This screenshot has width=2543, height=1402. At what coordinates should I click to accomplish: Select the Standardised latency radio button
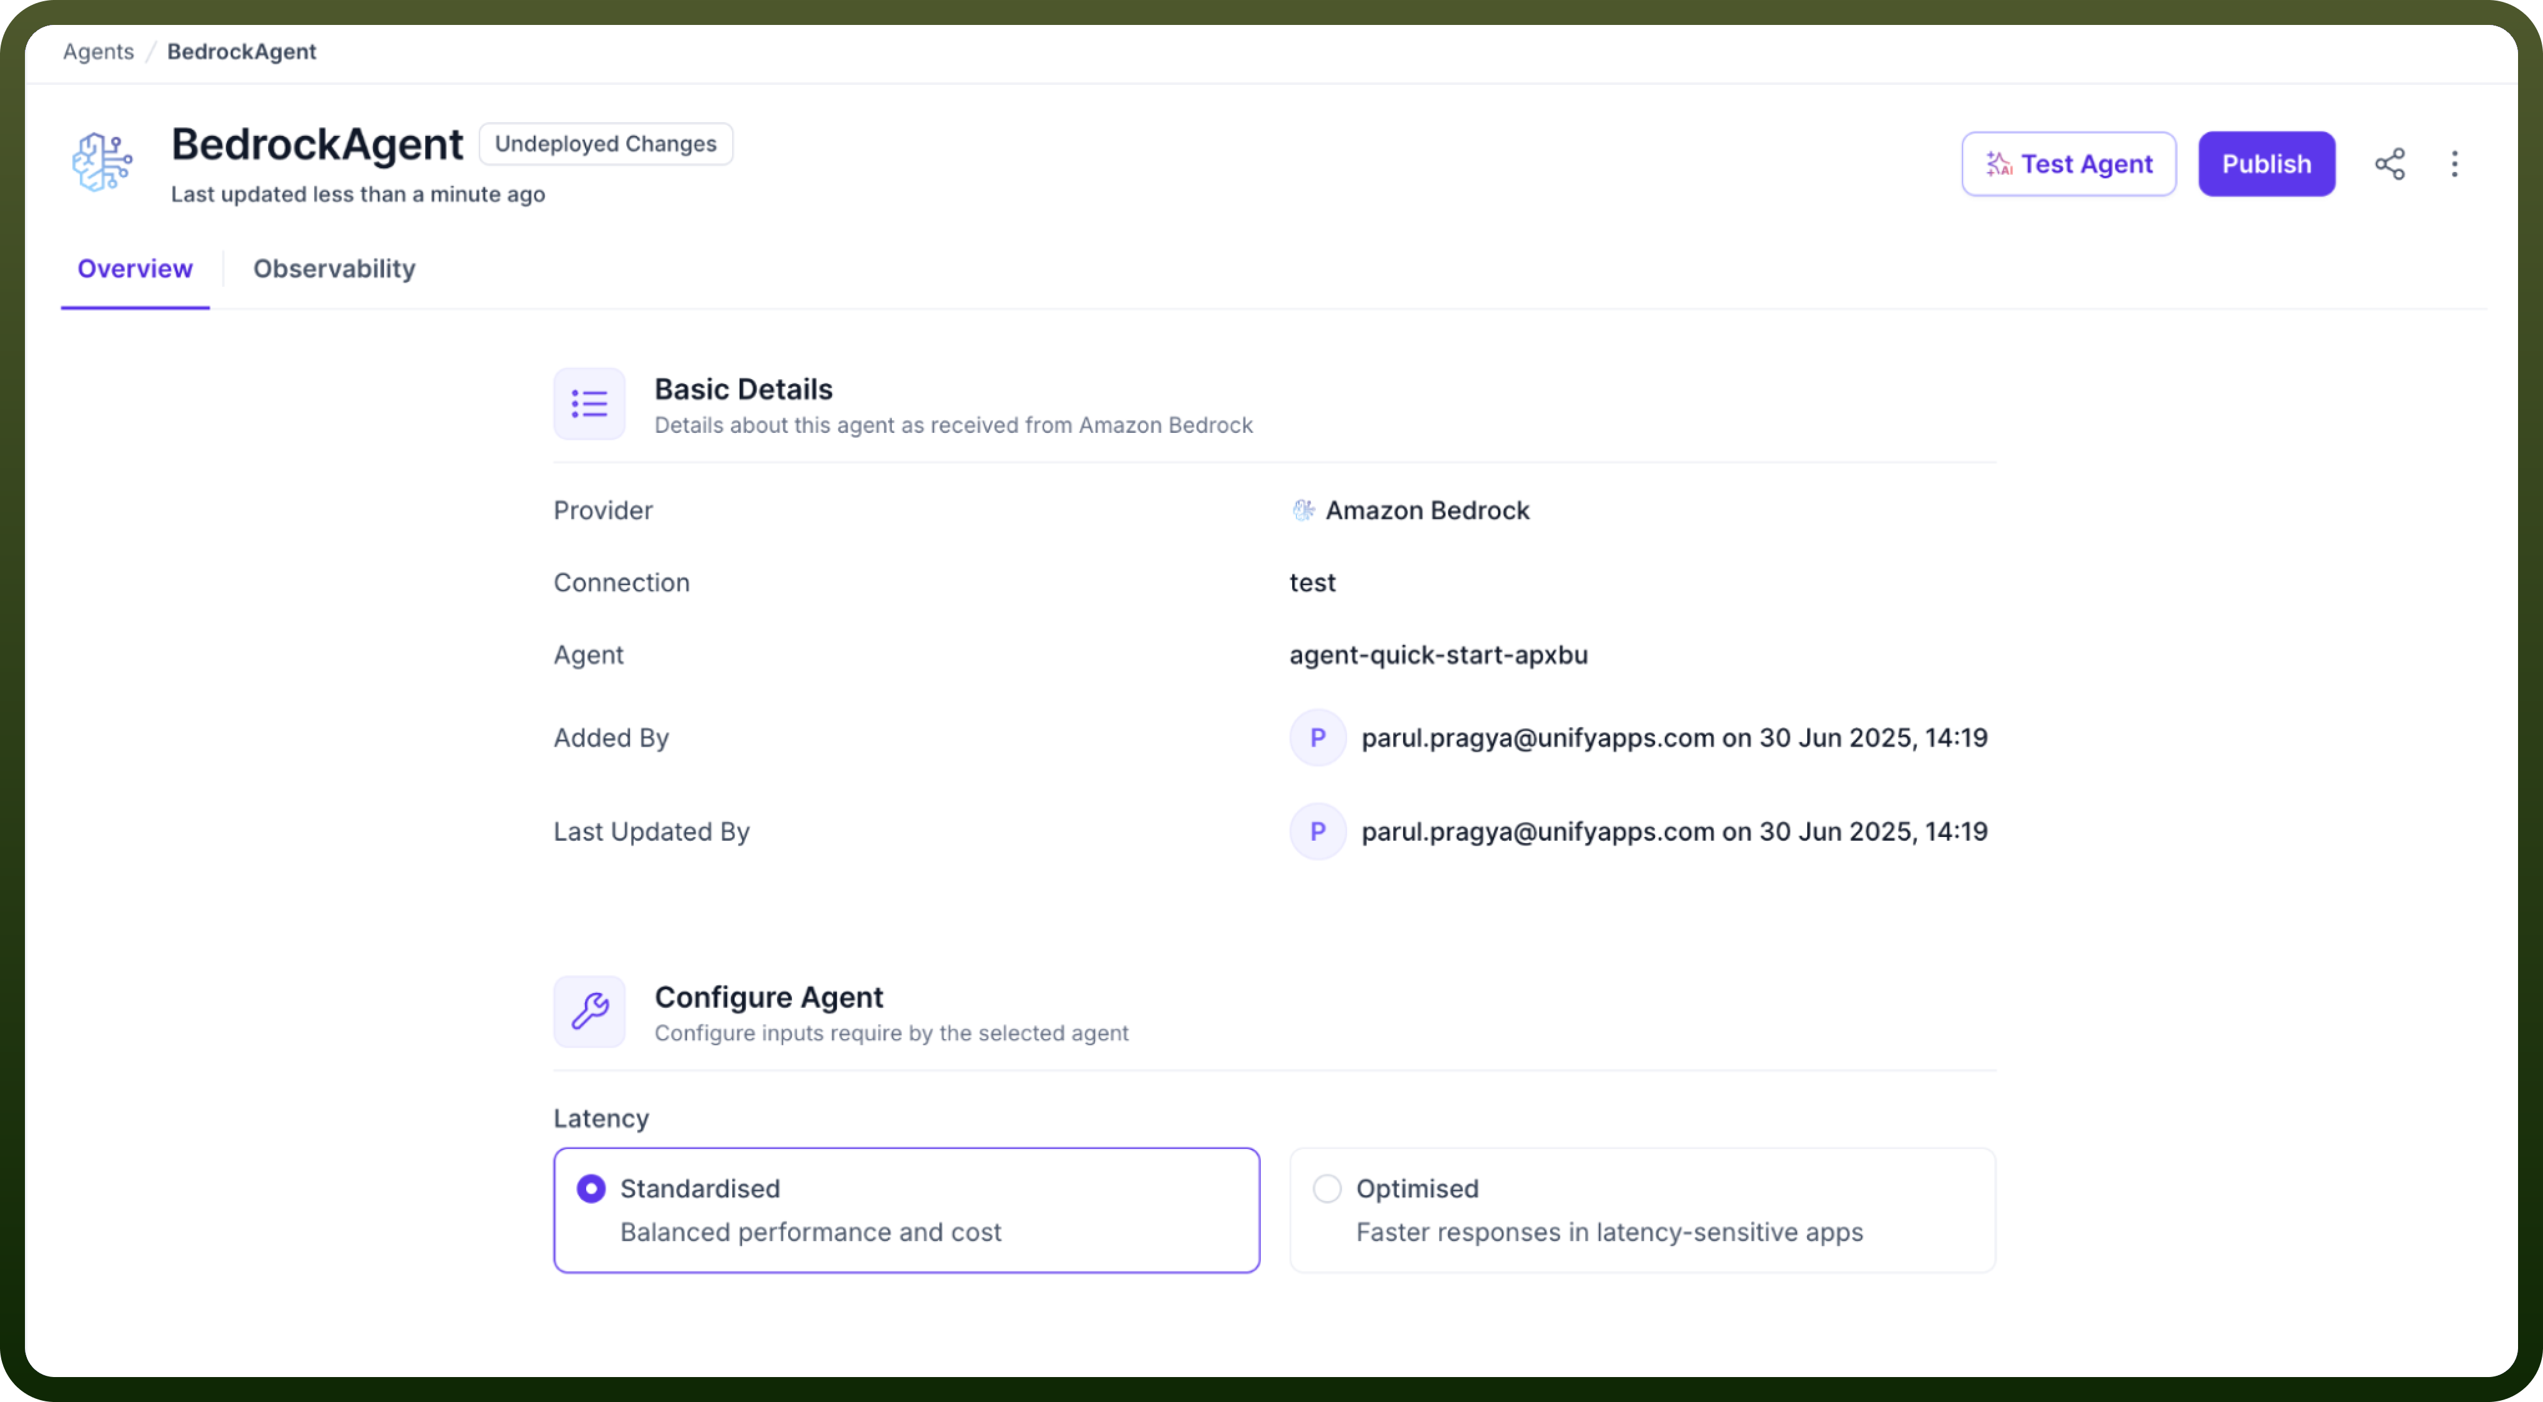pyautogui.click(x=591, y=1189)
